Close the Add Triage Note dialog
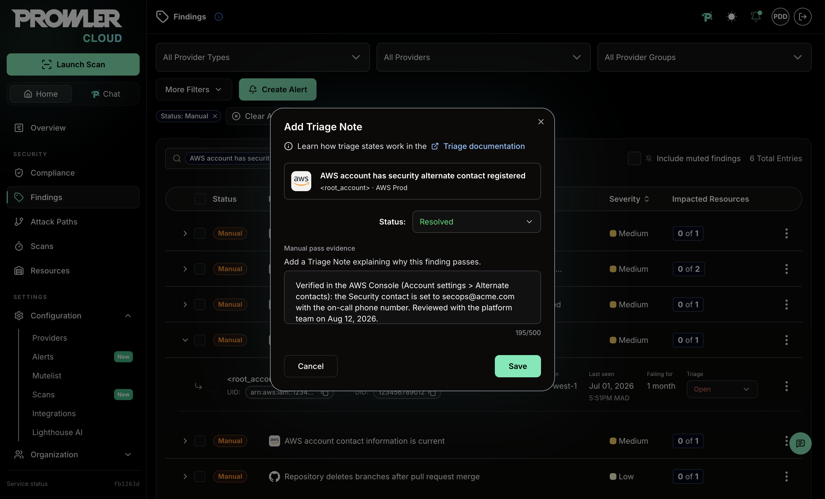 (x=541, y=122)
